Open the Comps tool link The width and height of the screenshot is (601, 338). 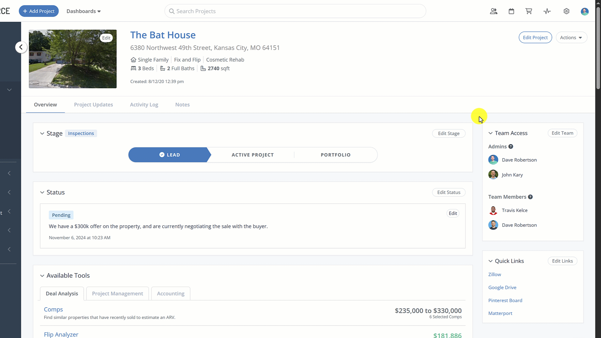53,309
